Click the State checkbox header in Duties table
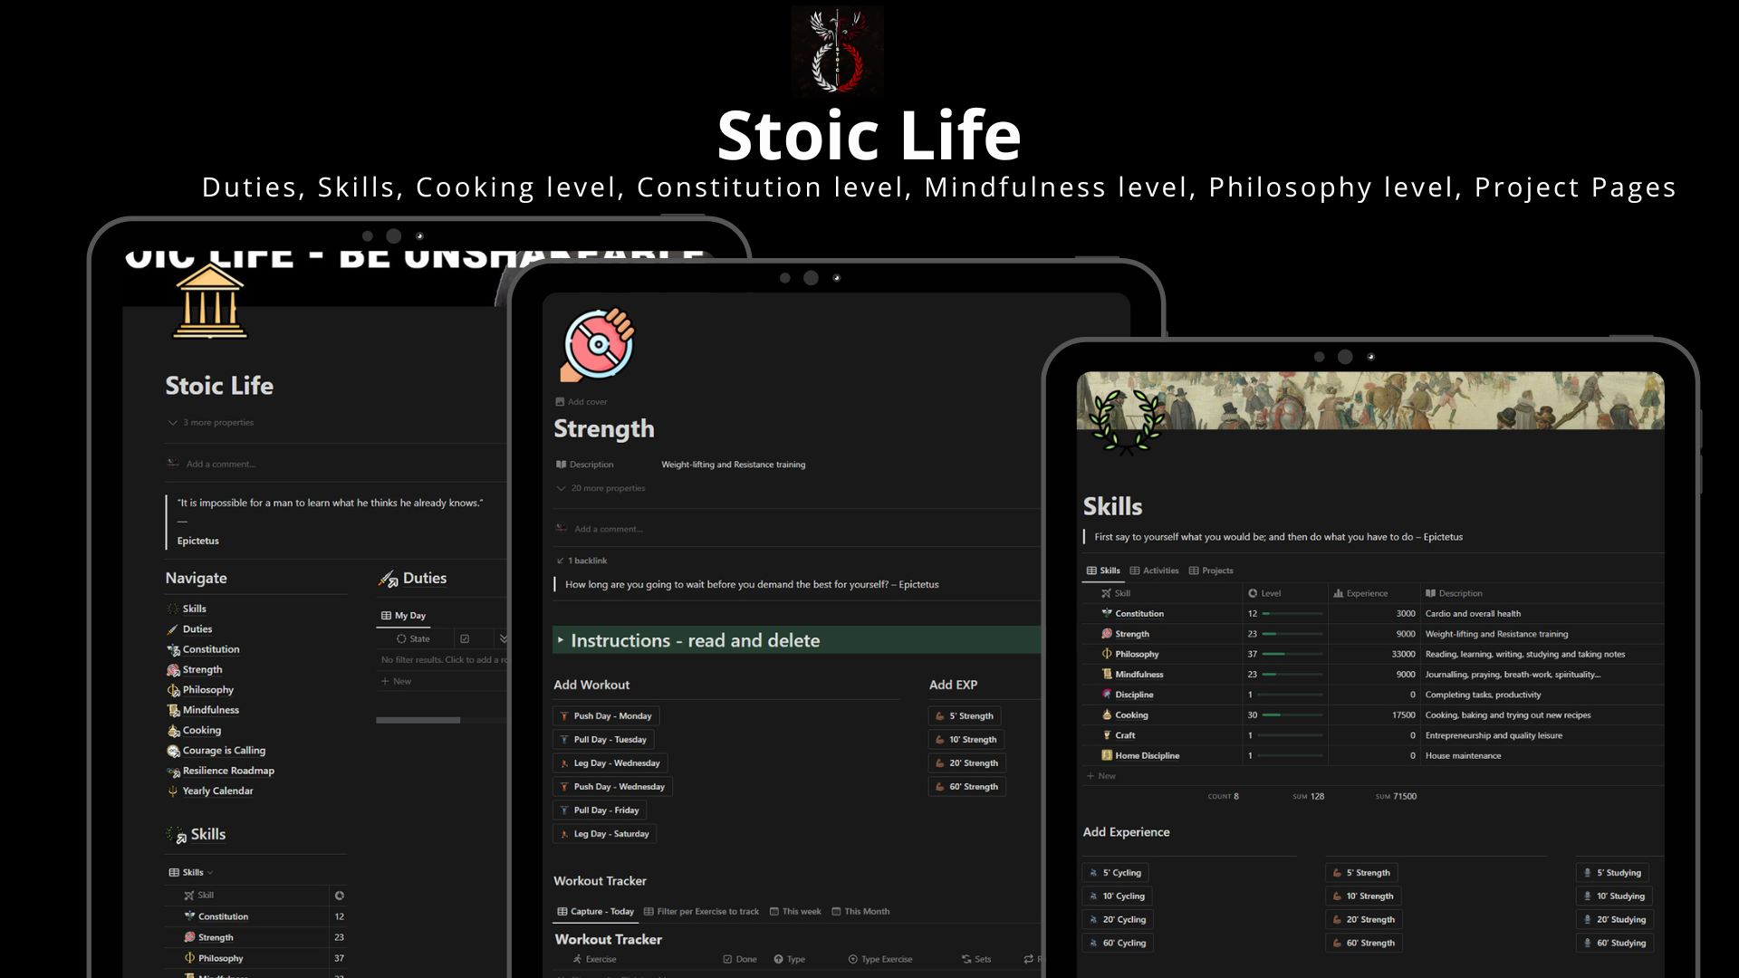The height and width of the screenshot is (978, 1739). (410, 638)
